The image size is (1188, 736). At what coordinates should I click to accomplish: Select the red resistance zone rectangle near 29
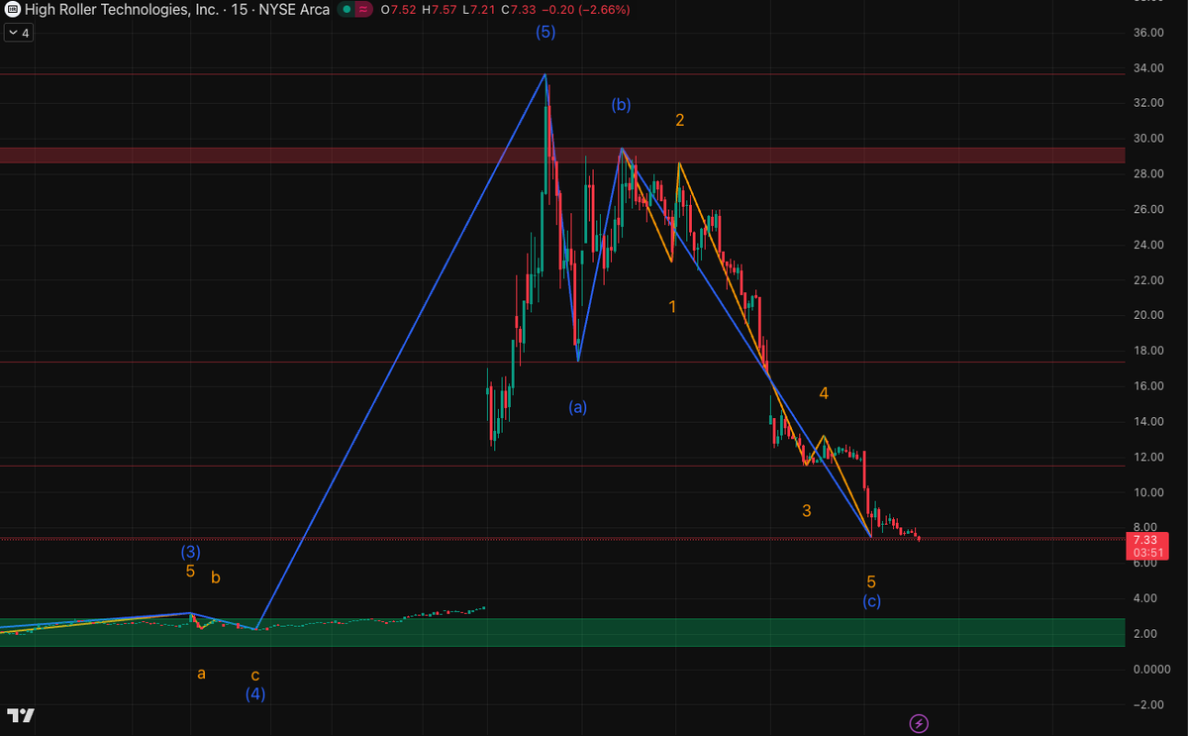coord(562,156)
